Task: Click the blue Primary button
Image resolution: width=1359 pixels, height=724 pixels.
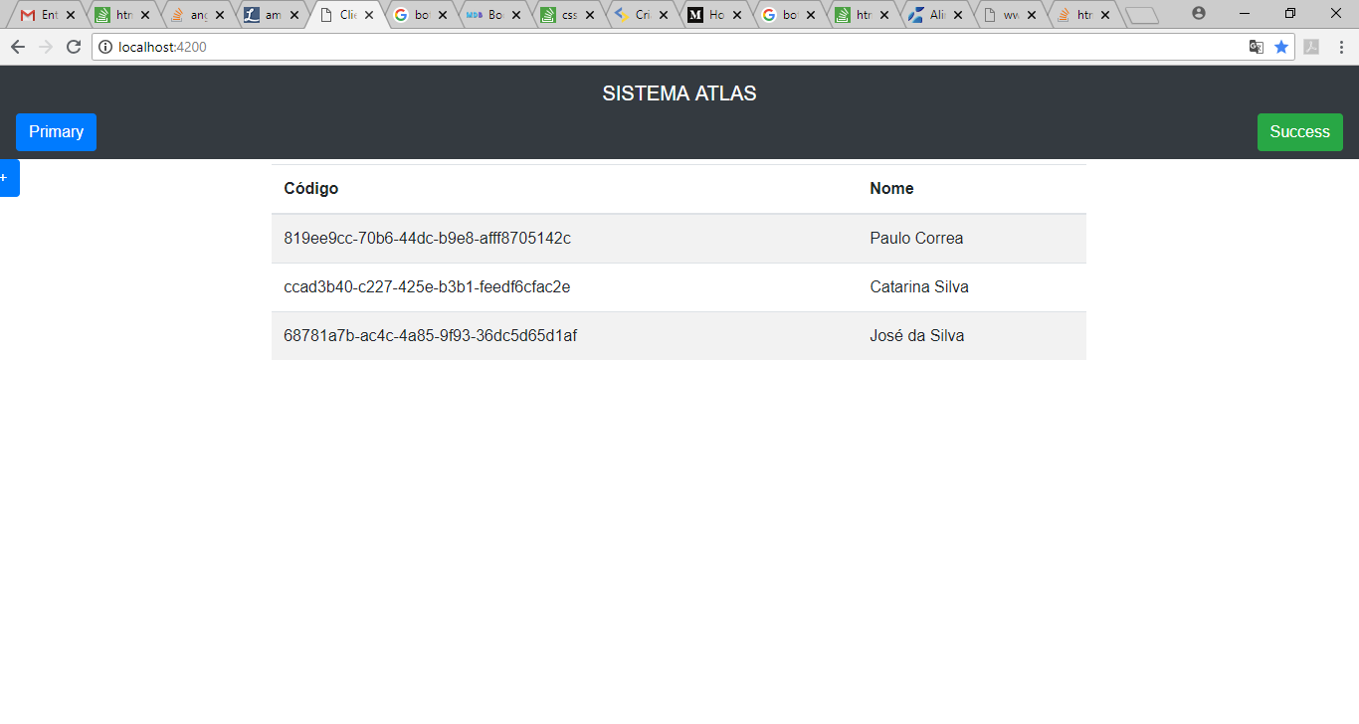Action: [x=56, y=132]
